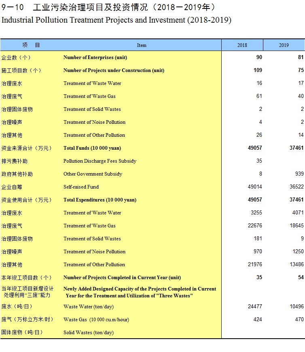
Task: Click the 资金来源合计（万元）label
Action: (26, 148)
